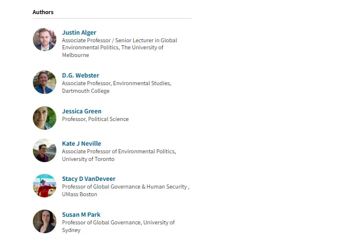Image resolution: width=360 pixels, height=242 pixels.
Task: Open Stacy D VanDeveer's author profile link
Action: click(x=89, y=179)
